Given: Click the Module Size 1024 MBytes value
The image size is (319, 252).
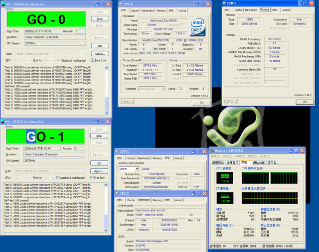Looking at the screenshot, I should pos(157,174).
